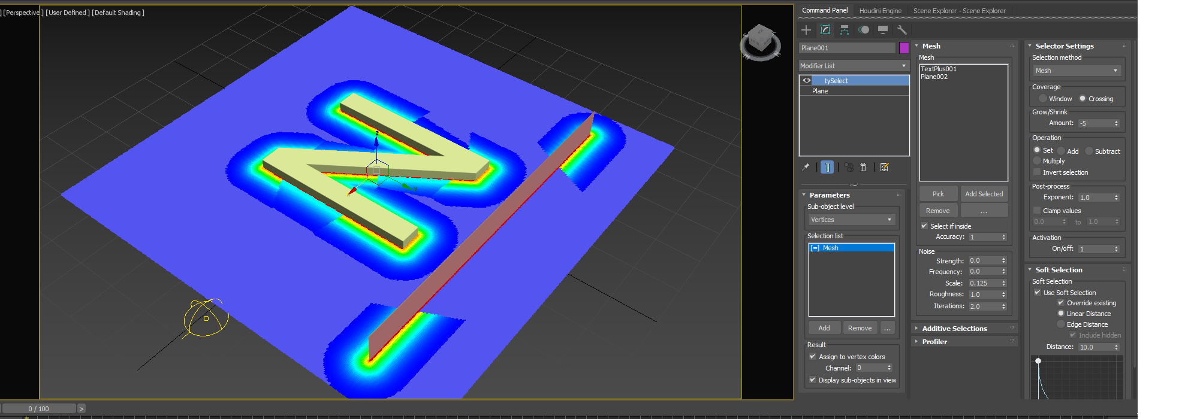Open the Scene Explorer tab
The width and height of the screenshot is (1197, 419).
(x=959, y=11)
